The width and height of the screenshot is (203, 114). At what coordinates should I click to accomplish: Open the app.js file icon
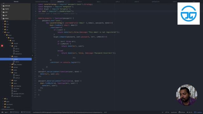[12, 91]
